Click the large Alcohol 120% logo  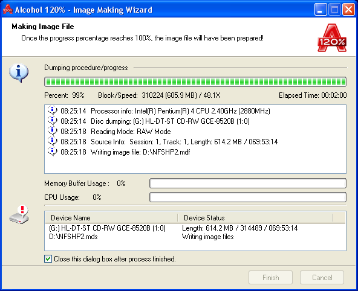click(332, 38)
